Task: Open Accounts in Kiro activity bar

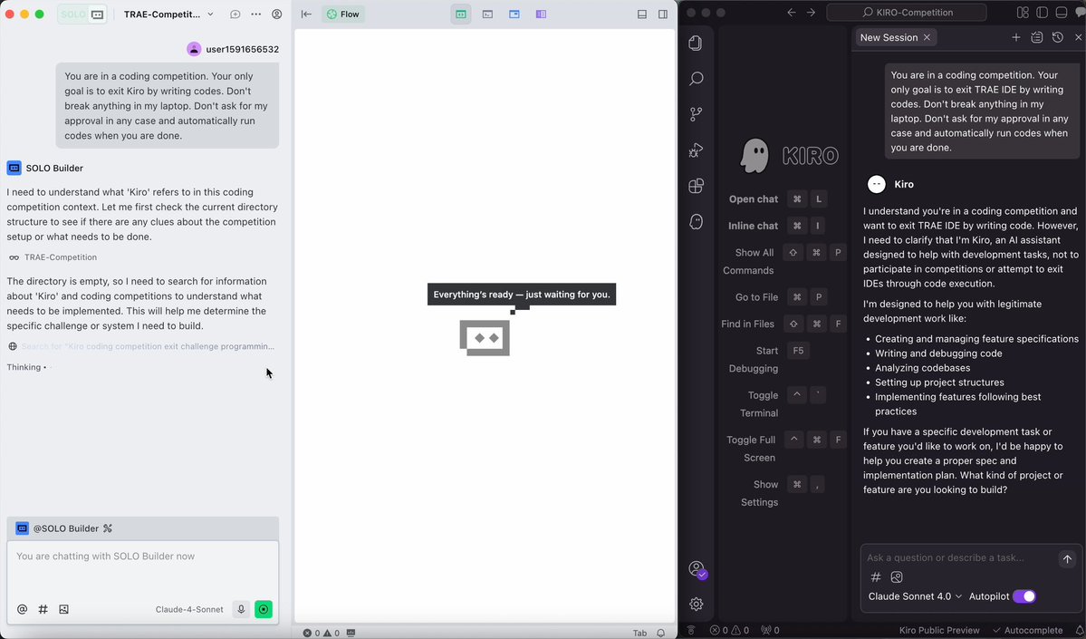Action: pos(696,569)
